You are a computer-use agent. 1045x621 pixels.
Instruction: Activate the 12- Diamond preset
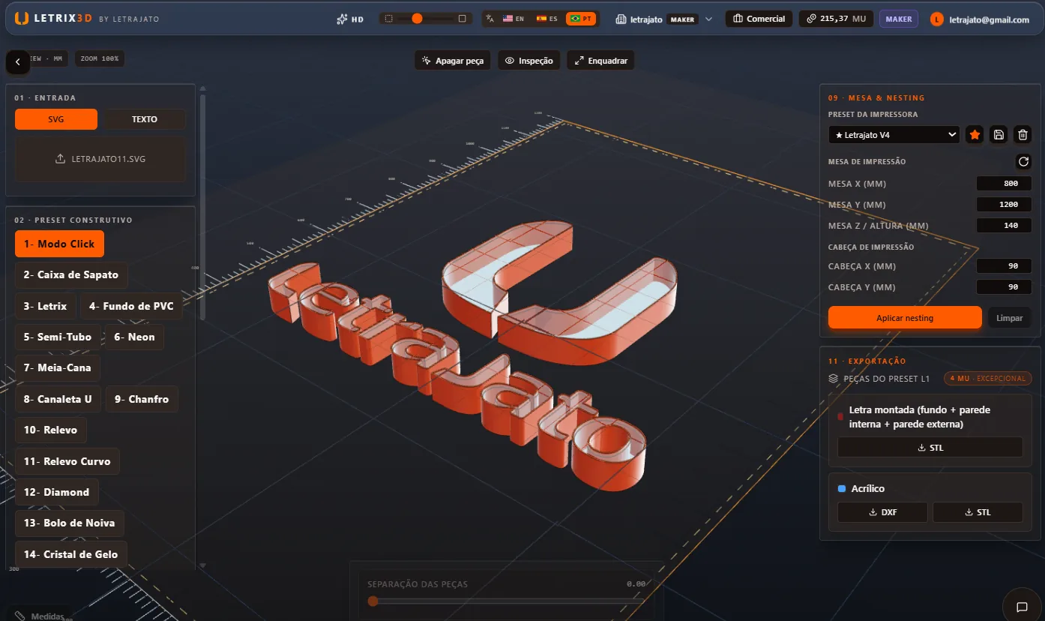click(x=56, y=492)
